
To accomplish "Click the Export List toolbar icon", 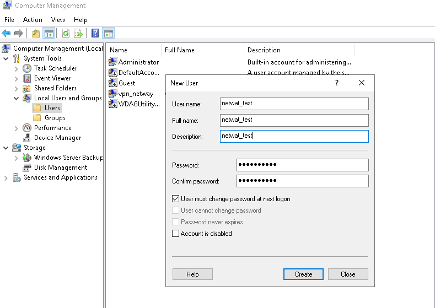I will click(78, 34).
